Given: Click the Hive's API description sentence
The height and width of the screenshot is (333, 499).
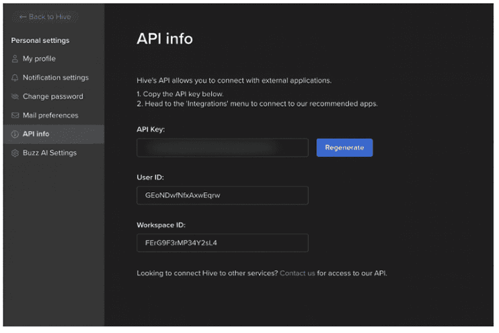Looking at the screenshot, I should click(x=234, y=81).
